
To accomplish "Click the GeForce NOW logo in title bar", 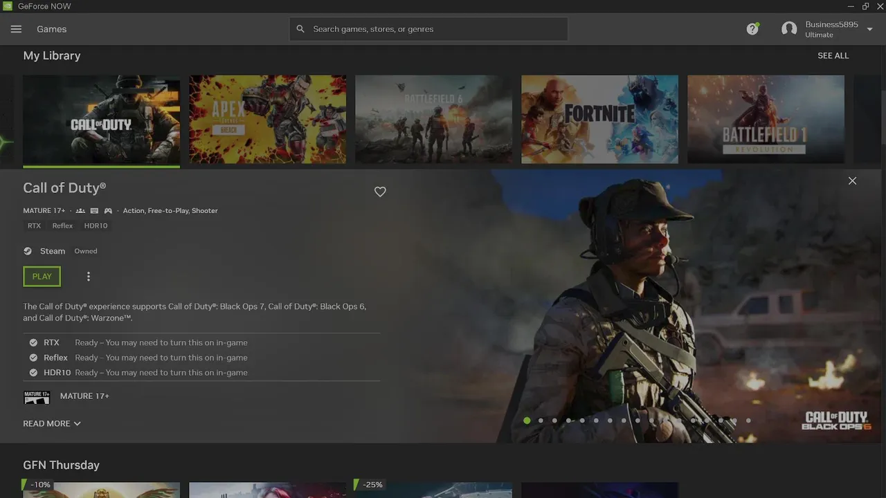I will [8, 6].
